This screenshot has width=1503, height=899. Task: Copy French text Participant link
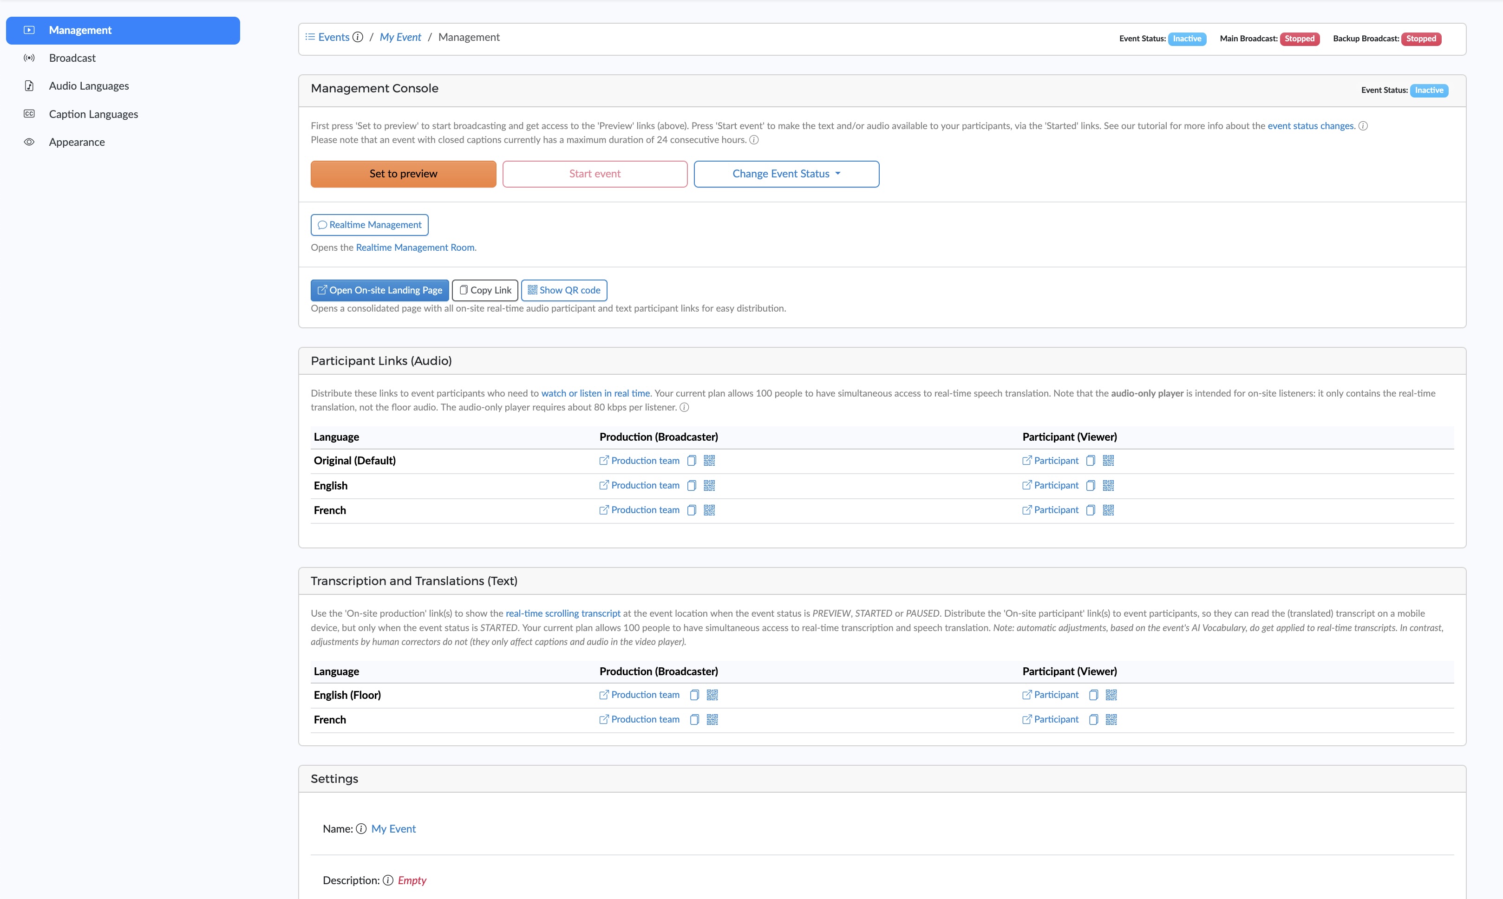click(1093, 720)
